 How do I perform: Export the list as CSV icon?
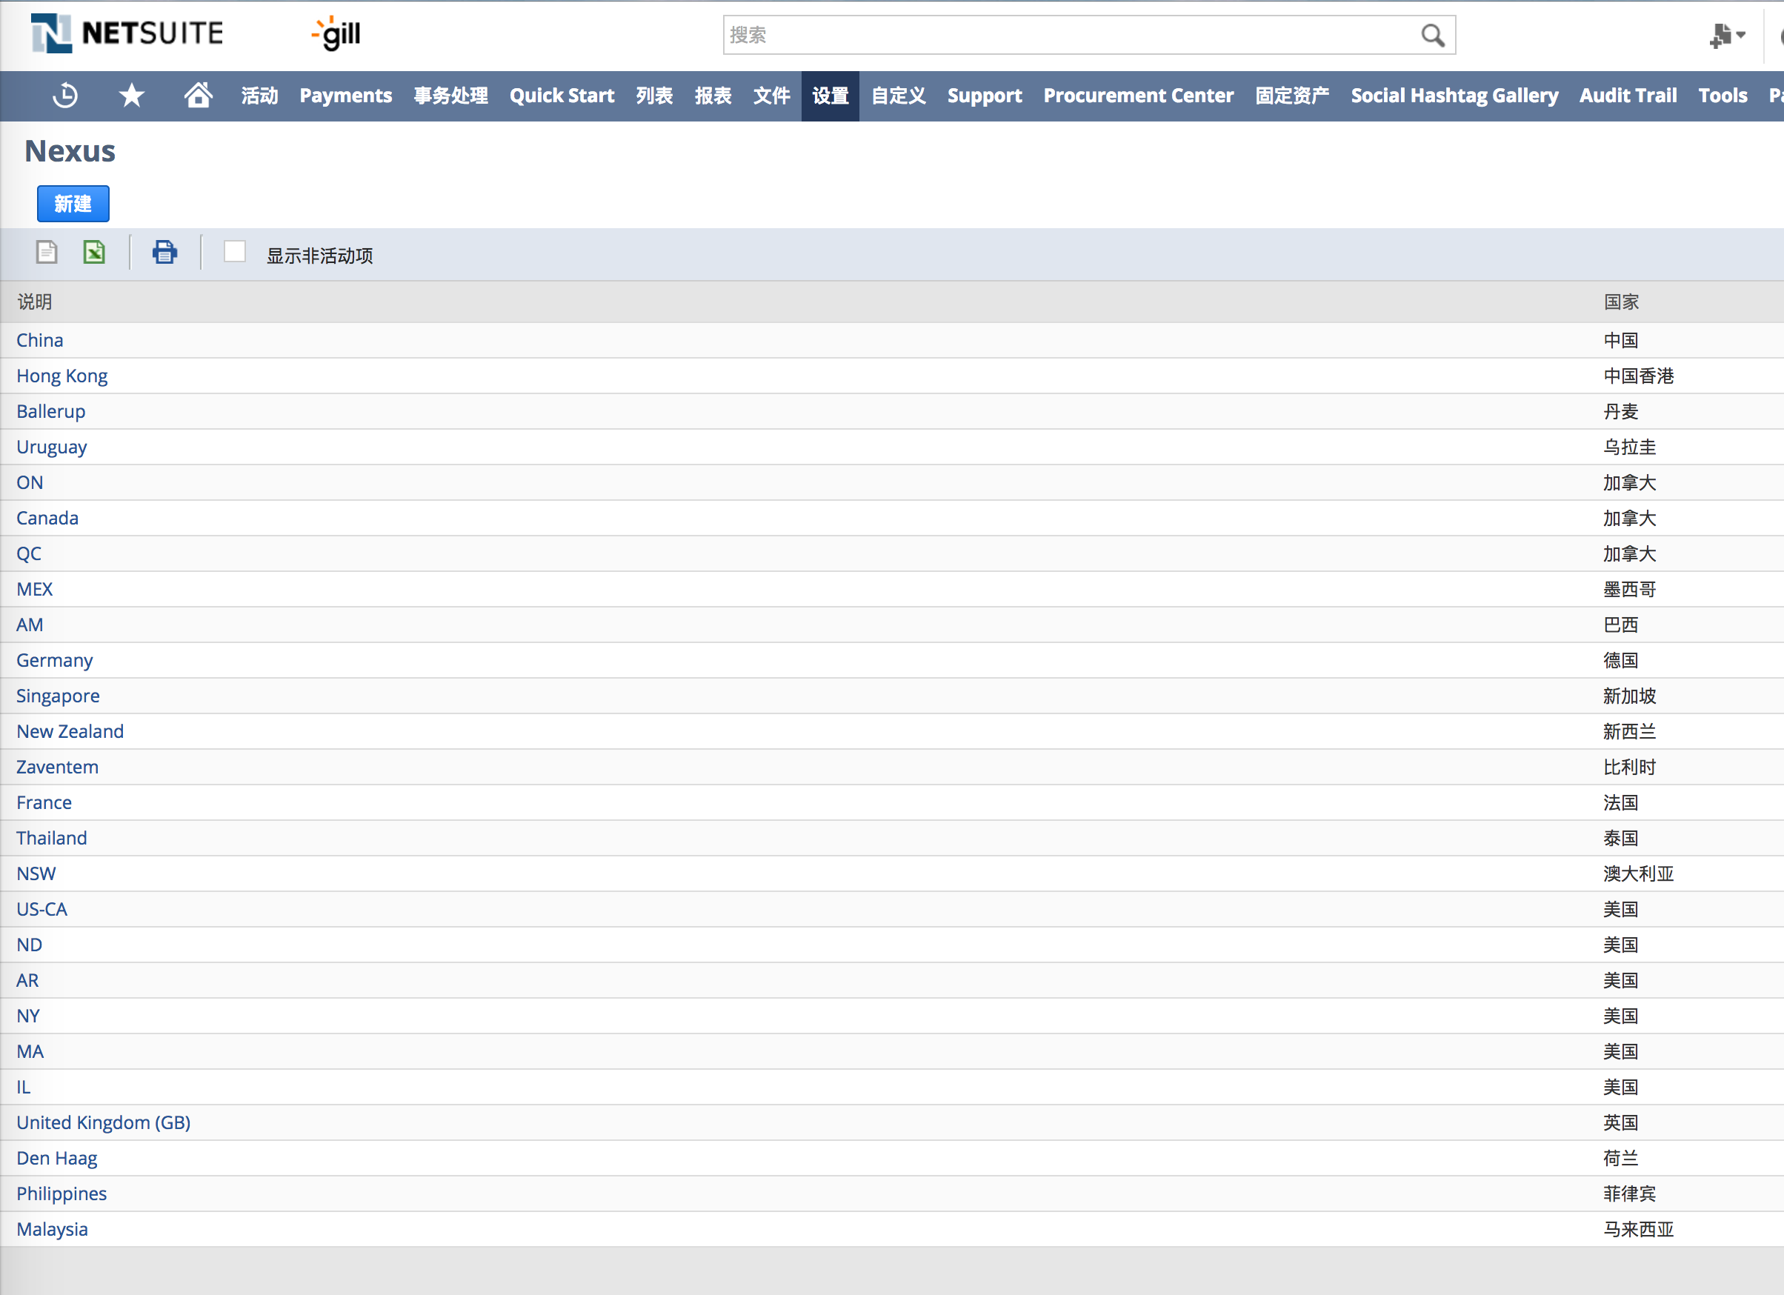pos(47,253)
